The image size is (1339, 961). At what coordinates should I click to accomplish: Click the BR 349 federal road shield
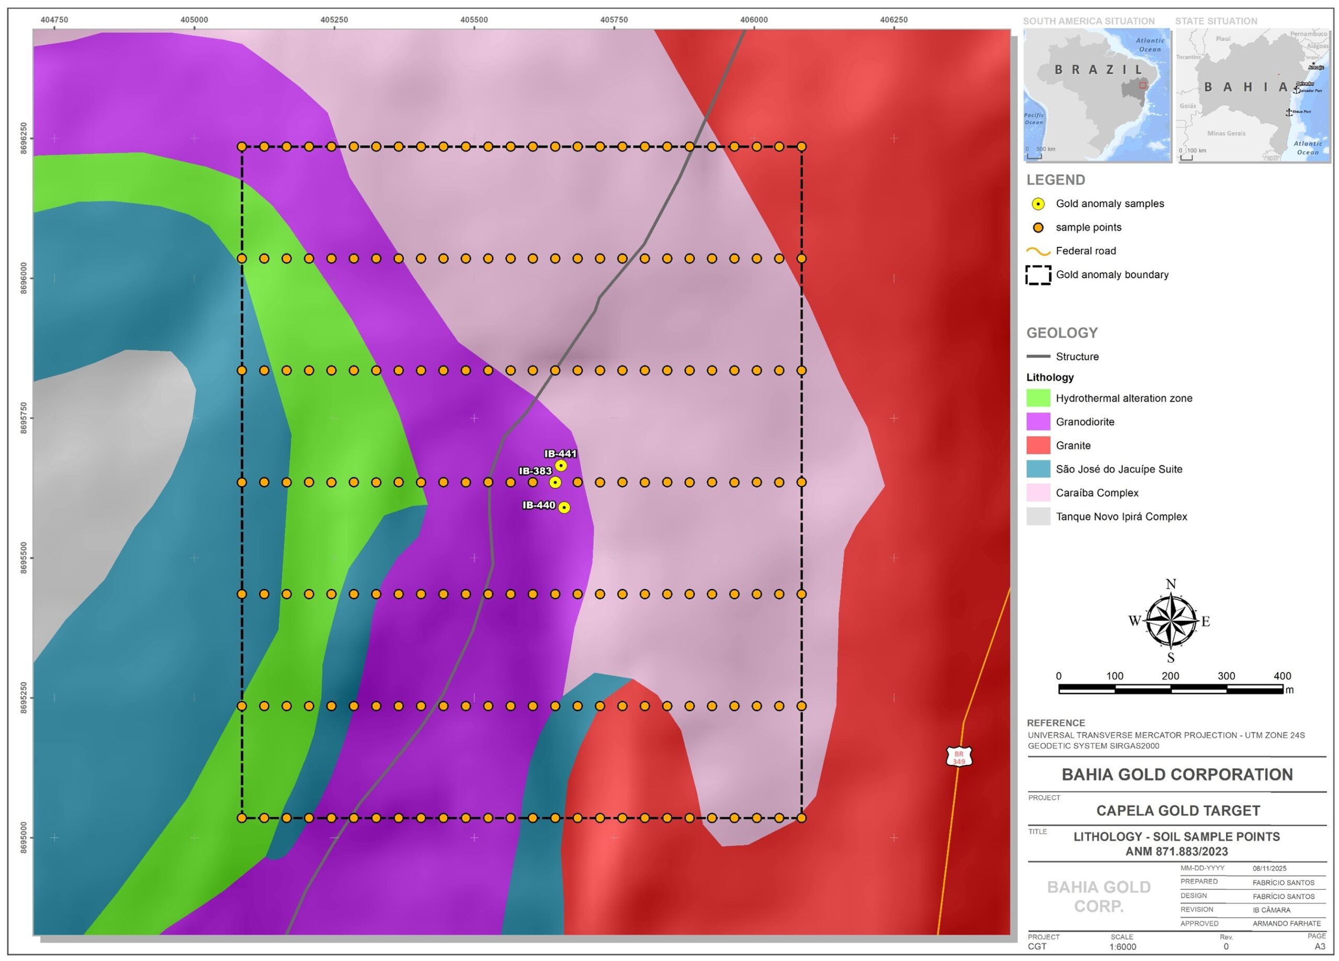point(959,757)
